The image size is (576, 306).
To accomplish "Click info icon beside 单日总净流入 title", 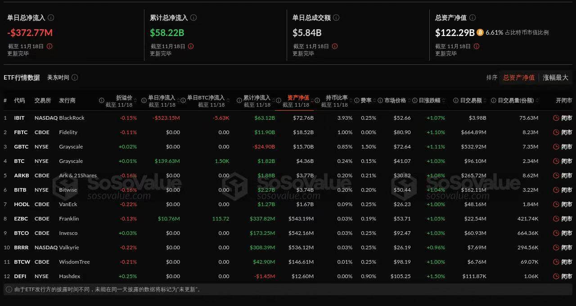I will pos(51,18).
